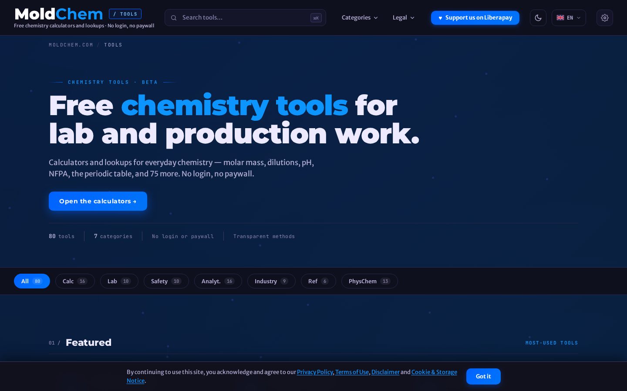Screen dimensions: 627x391
Task: Select the All filter tab
Action: coord(32,281)
